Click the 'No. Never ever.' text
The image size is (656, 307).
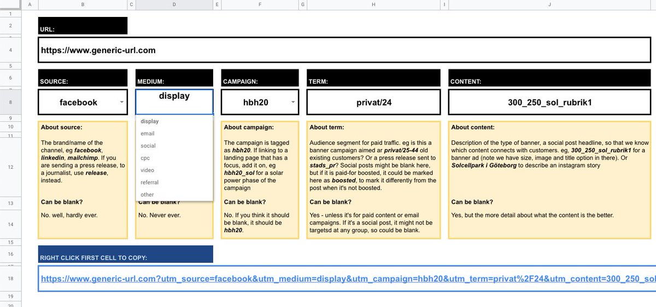tap(161, 215)
